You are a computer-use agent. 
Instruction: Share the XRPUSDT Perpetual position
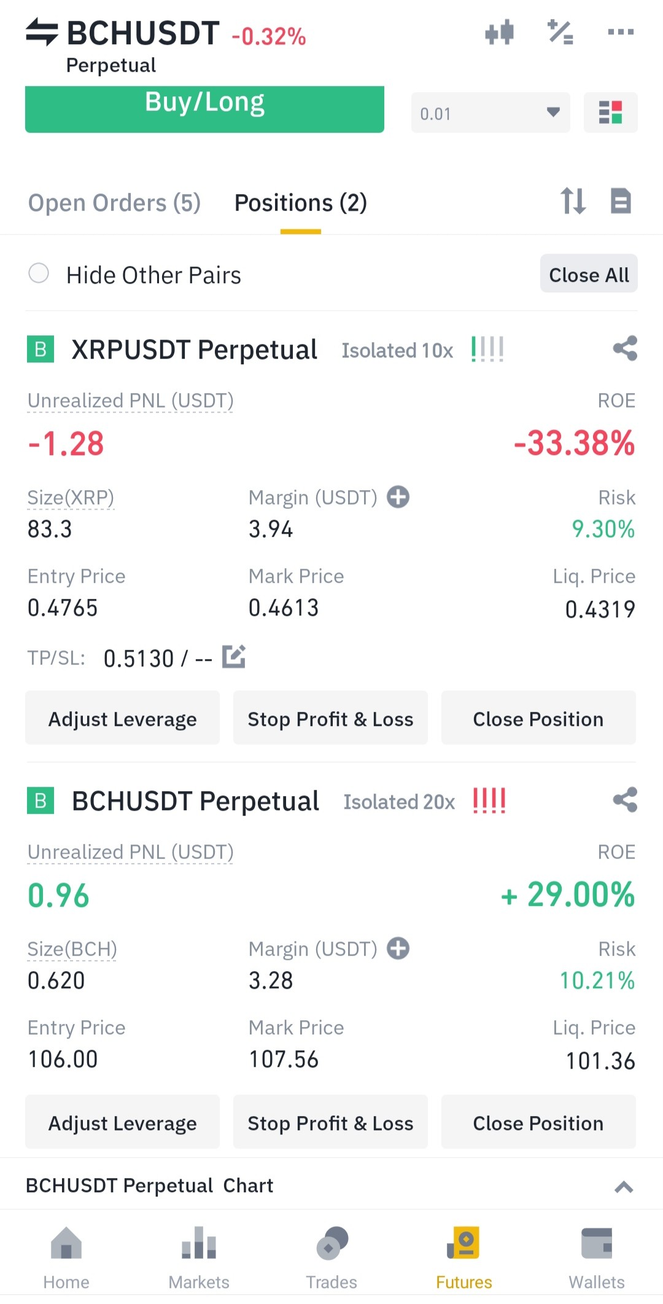625,348
